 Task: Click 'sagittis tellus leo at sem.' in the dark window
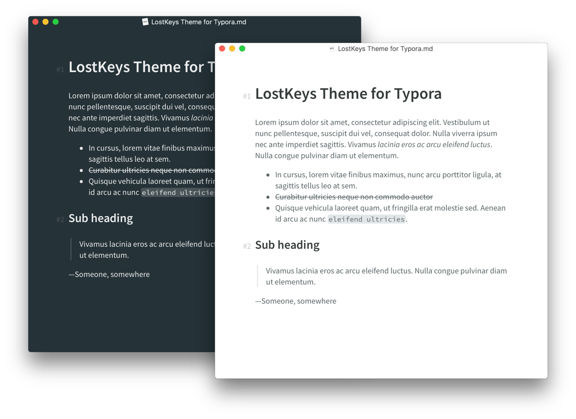click(129, 159)
